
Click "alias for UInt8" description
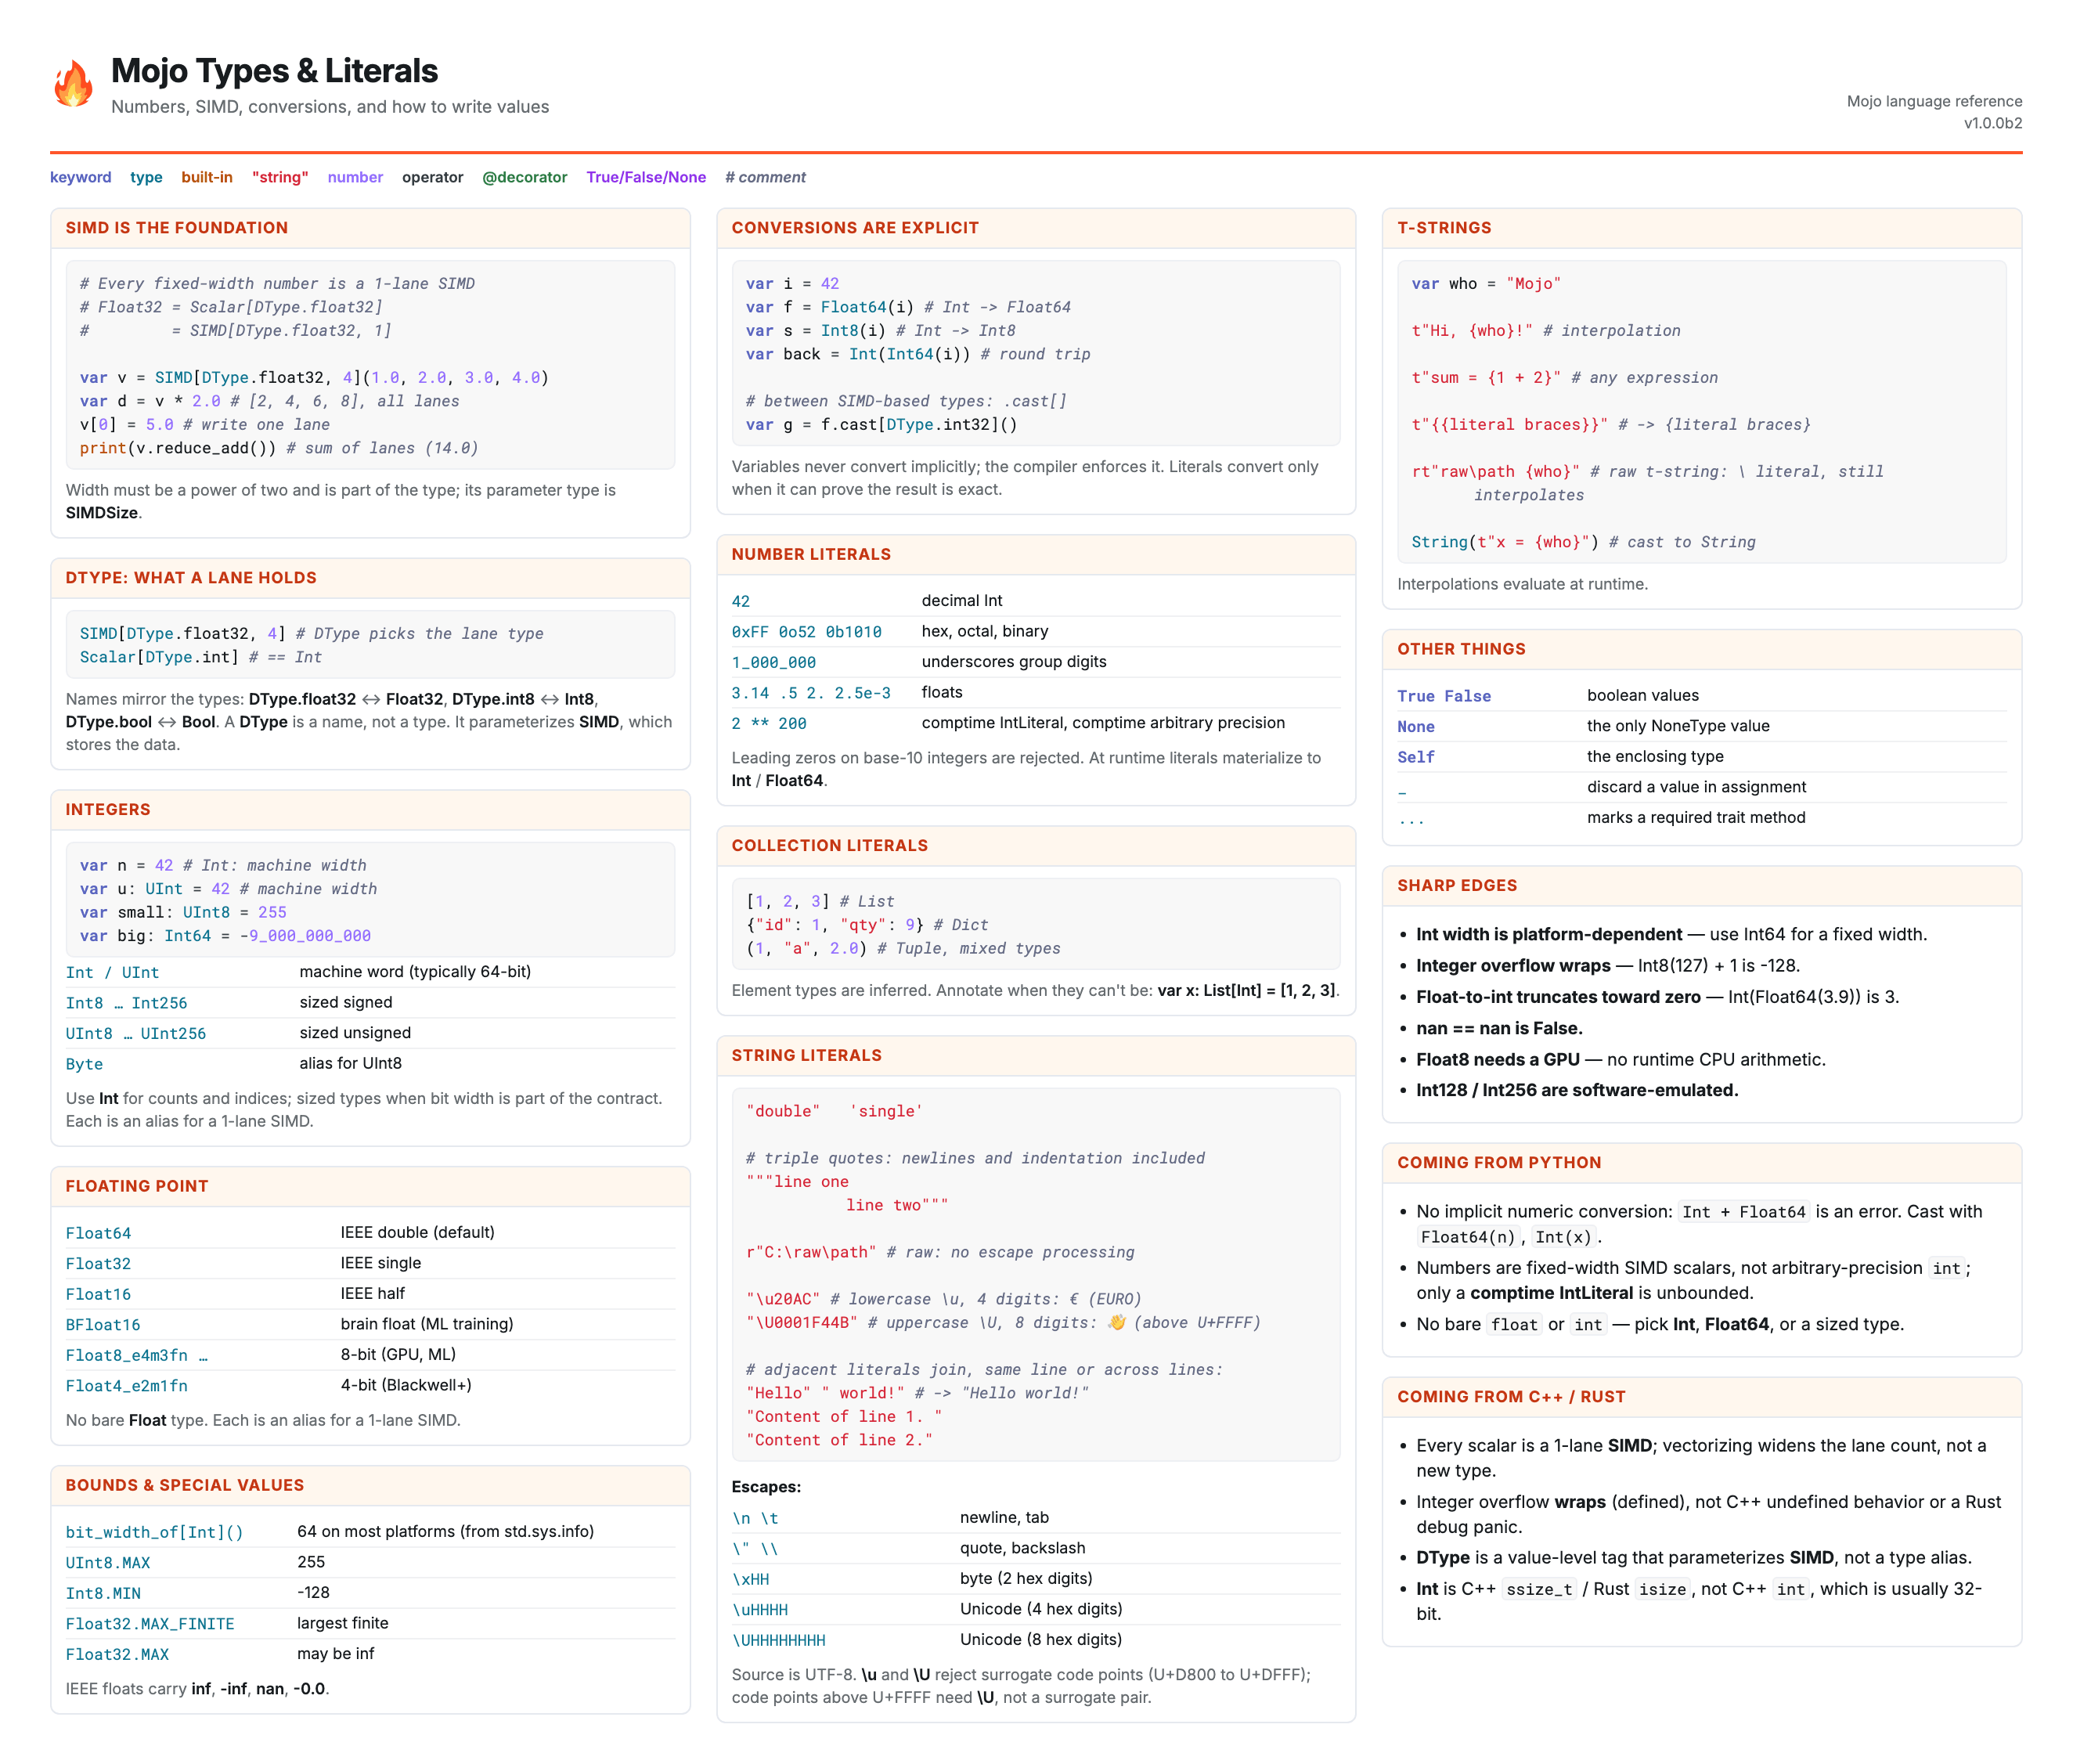tap(351, 1063)
